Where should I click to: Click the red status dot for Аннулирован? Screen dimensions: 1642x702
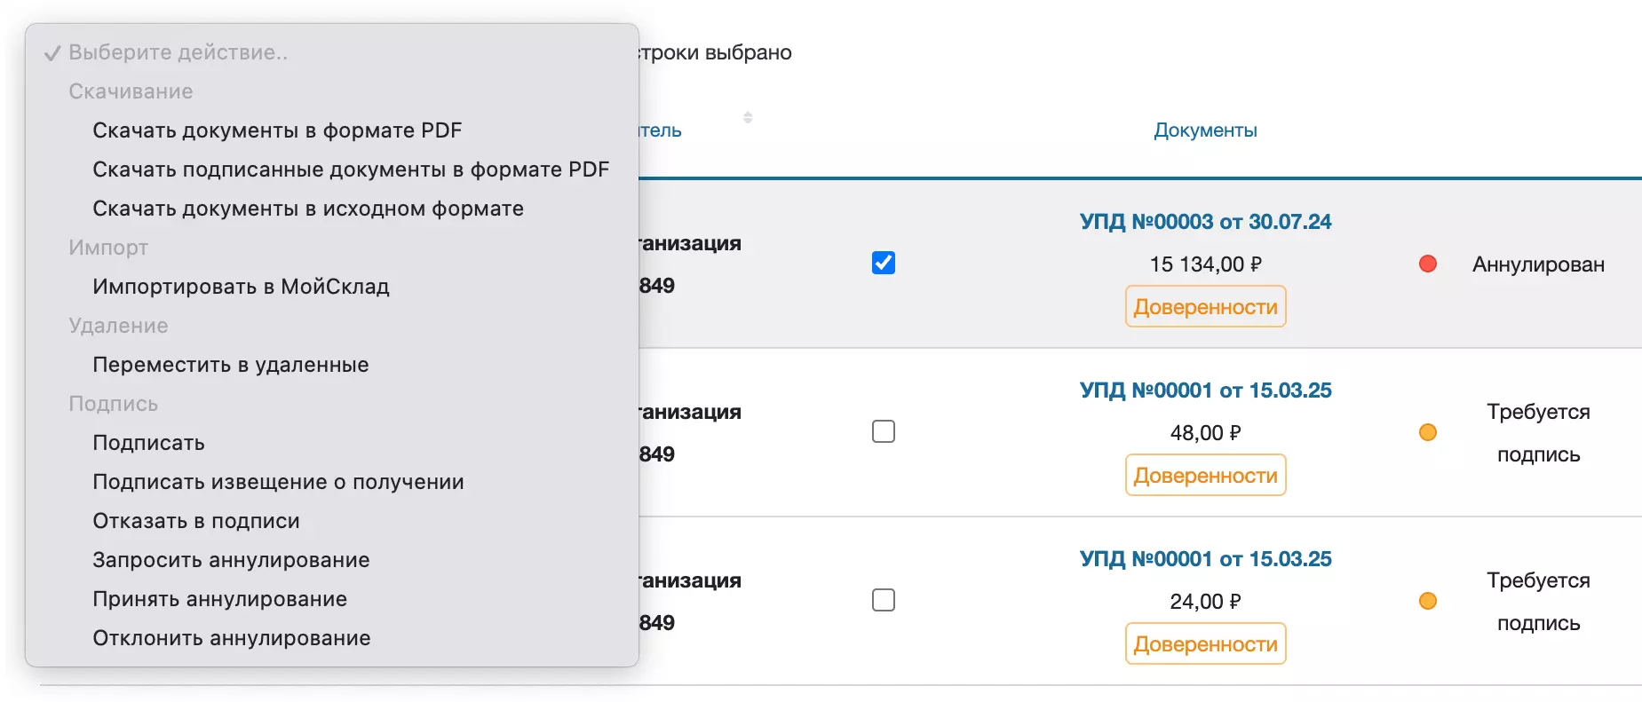(1428, 264)
